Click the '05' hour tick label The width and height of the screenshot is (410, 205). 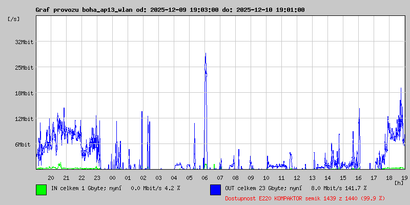point(189,178)
